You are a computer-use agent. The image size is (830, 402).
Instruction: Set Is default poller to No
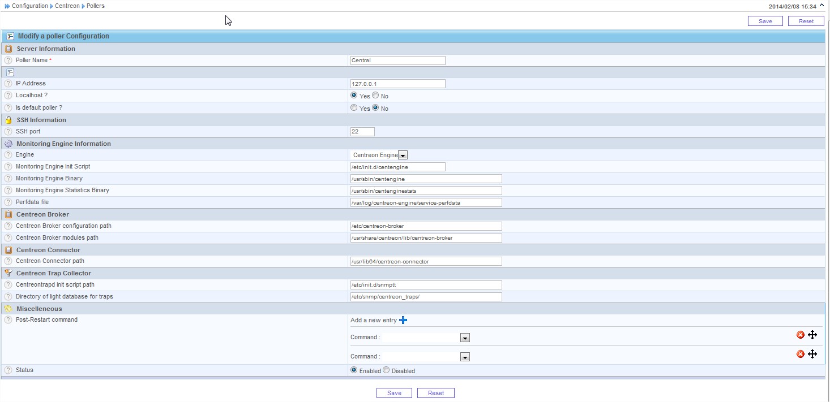(x=375, y=107)
